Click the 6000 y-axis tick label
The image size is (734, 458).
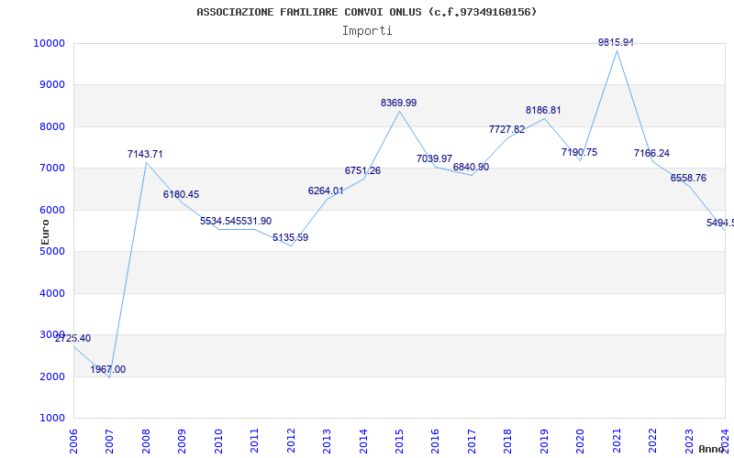pos(51,211)
